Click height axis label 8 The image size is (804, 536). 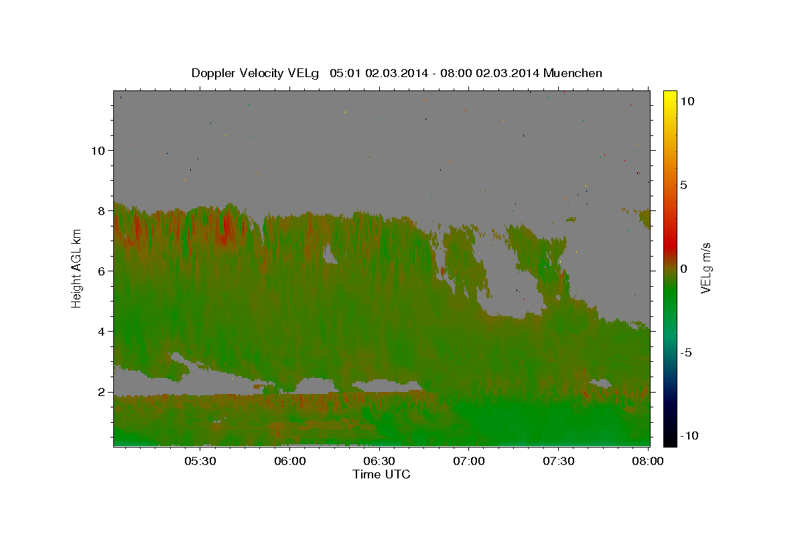(x=102, y=211)
